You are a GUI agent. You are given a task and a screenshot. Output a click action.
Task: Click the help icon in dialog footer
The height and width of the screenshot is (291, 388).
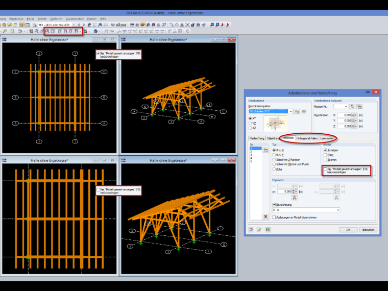tap(251, 230)
